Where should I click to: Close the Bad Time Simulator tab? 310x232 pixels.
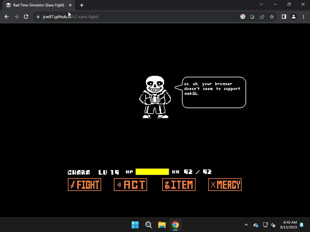(x=70, y=5)
